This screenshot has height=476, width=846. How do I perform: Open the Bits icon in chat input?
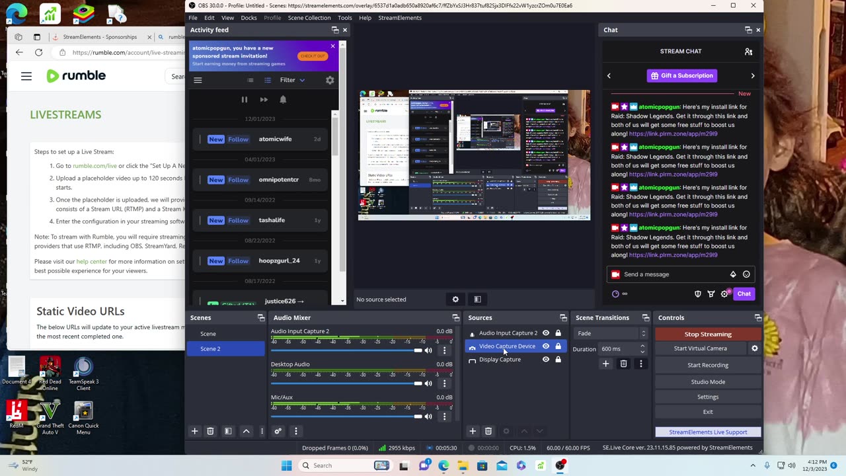click(733, 274)
